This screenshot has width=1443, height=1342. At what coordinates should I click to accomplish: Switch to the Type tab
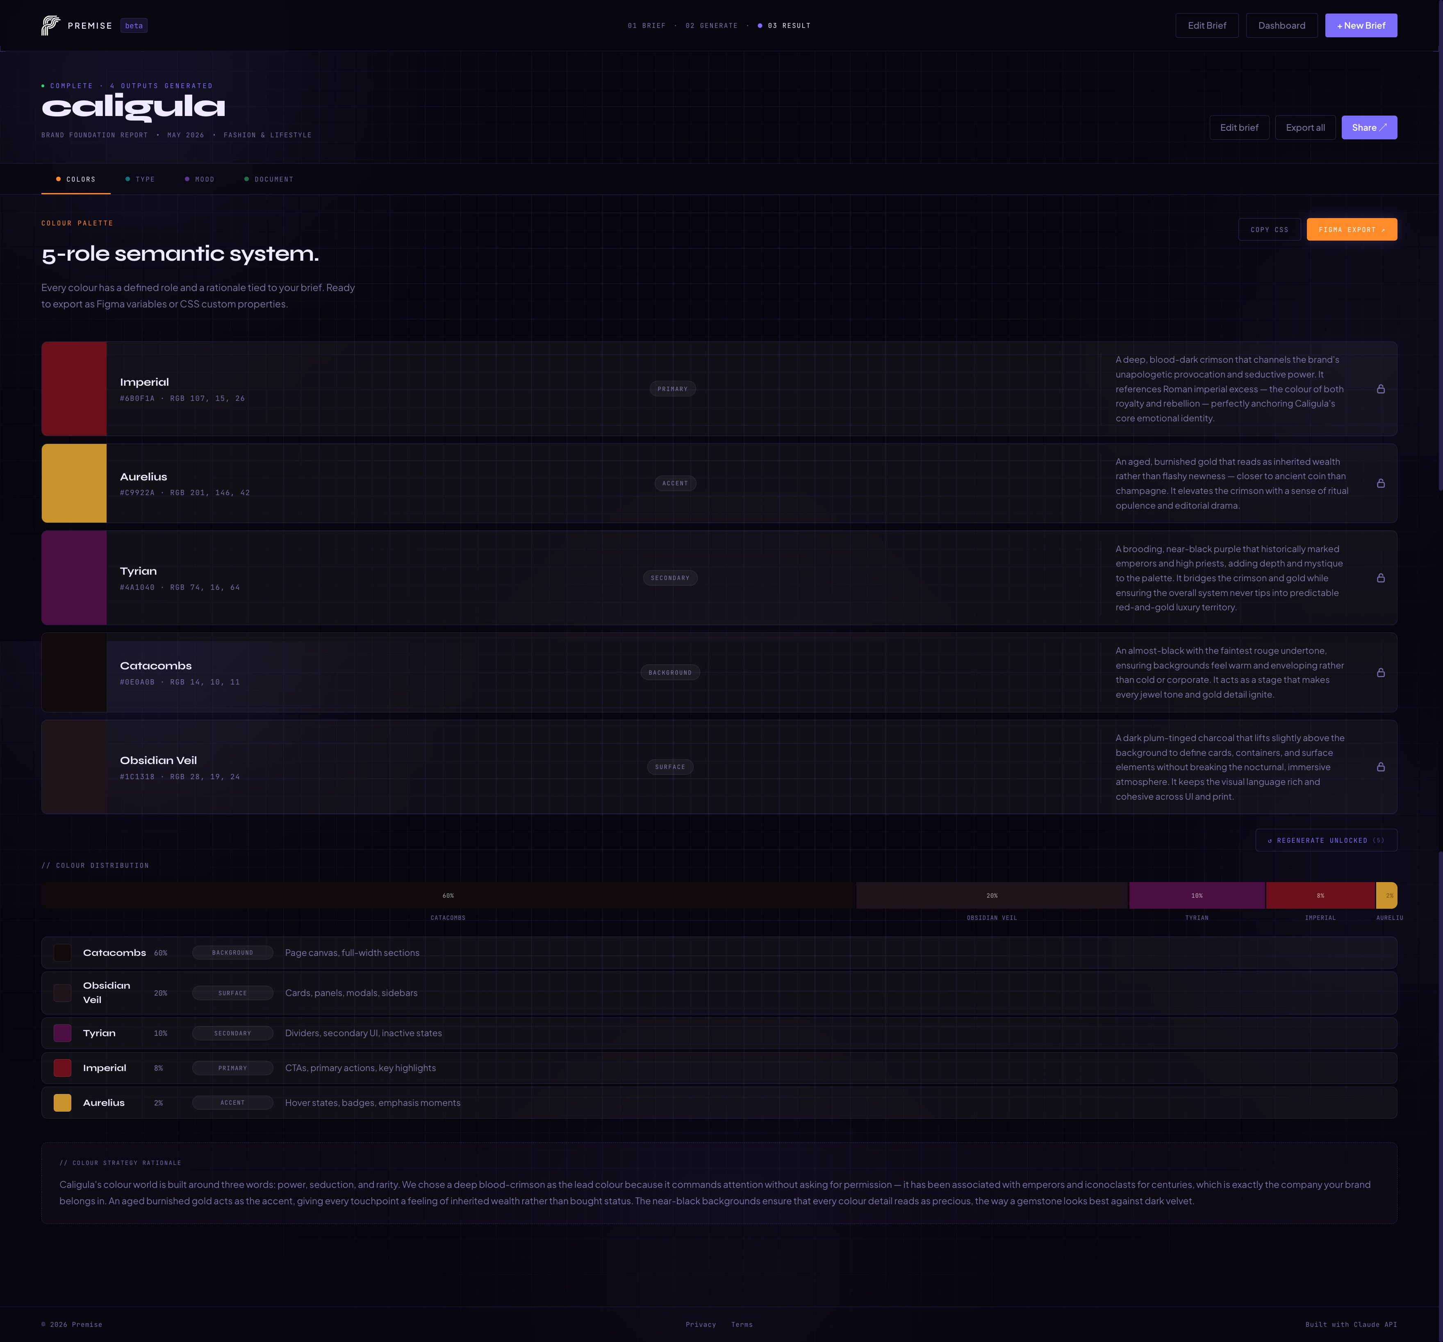pyautogui.click(x=140, y=179)
